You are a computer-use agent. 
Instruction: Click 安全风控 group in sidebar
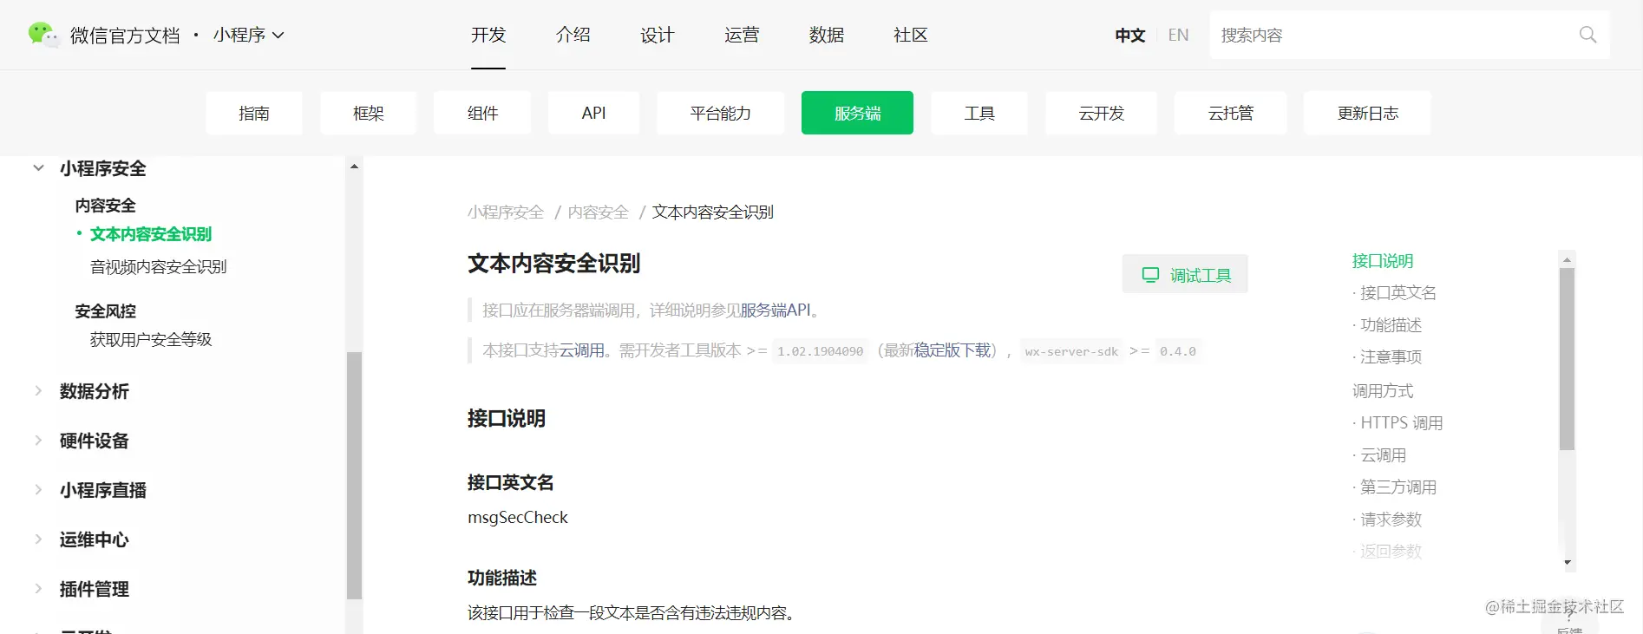coord(105,310)
